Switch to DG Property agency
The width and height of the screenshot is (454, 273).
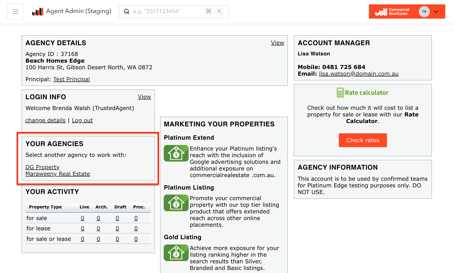[42, 167]
